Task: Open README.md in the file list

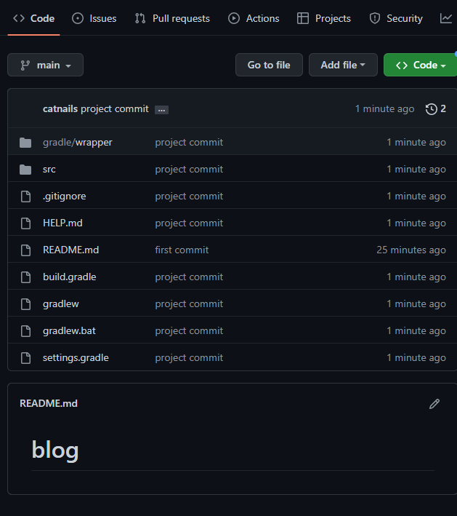Action: coord(71,250)
